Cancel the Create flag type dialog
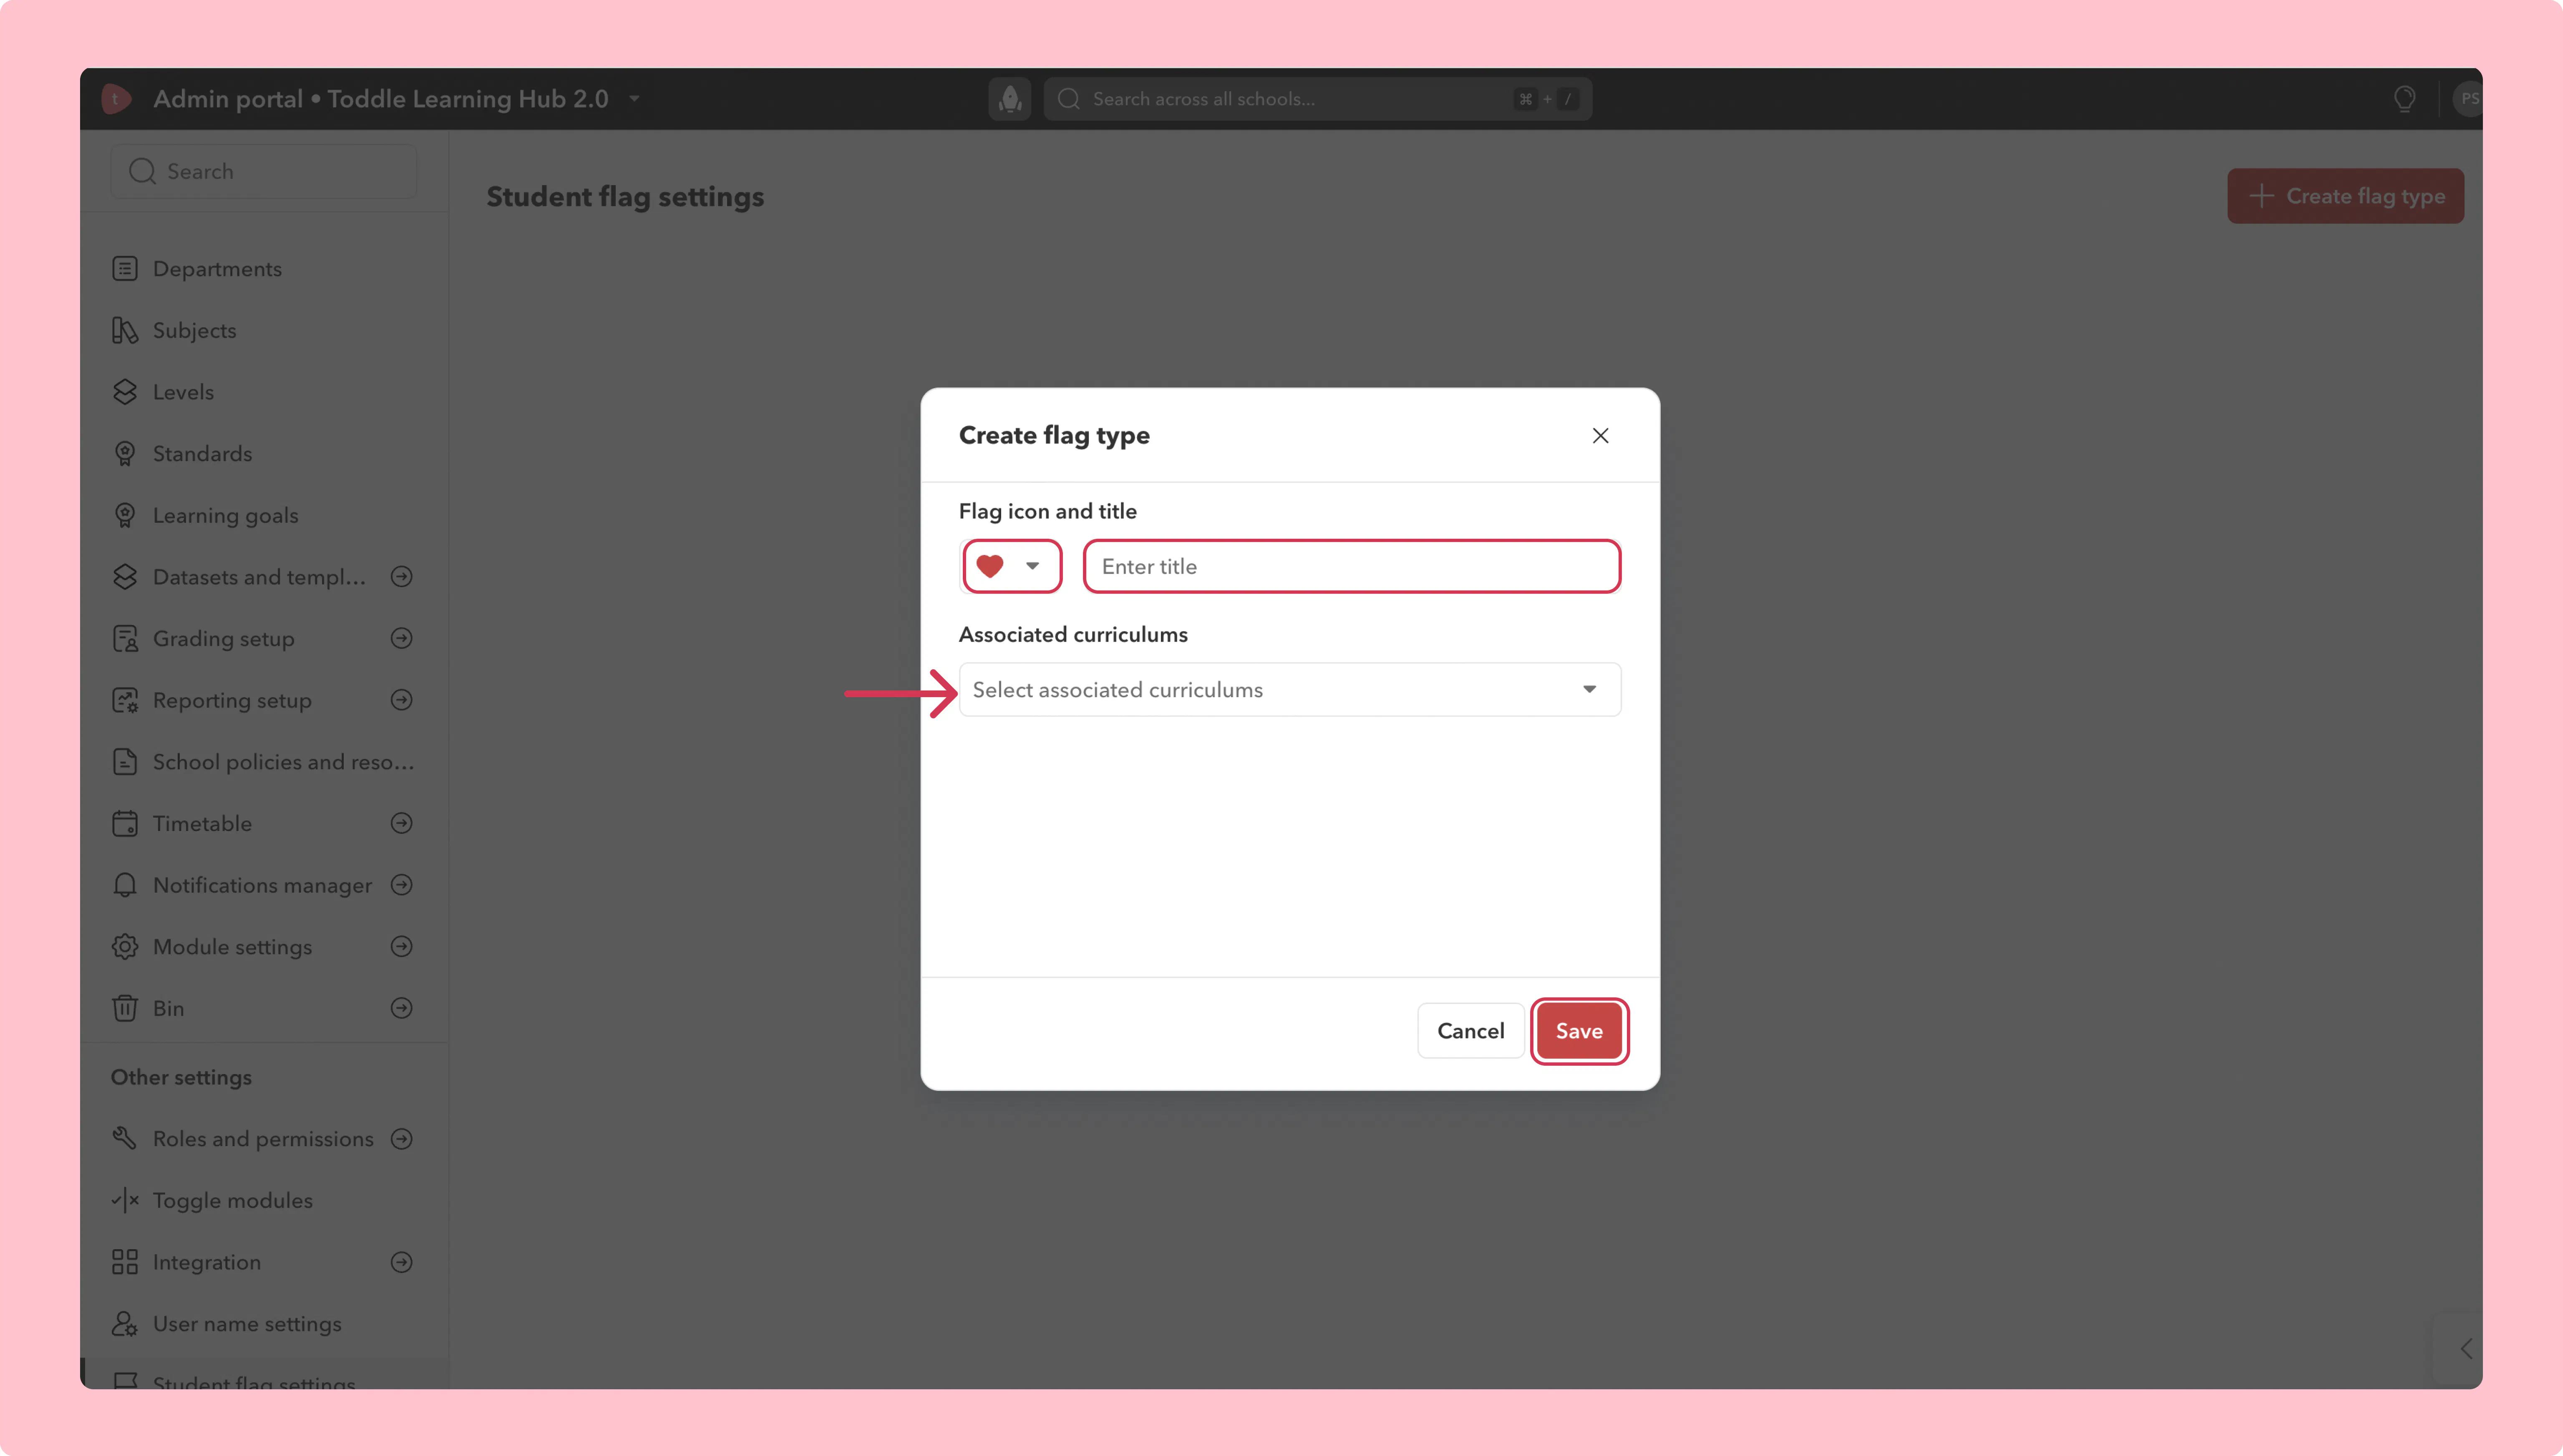Viewport: 2563px width, 1456px height. click(1470, 1032)
